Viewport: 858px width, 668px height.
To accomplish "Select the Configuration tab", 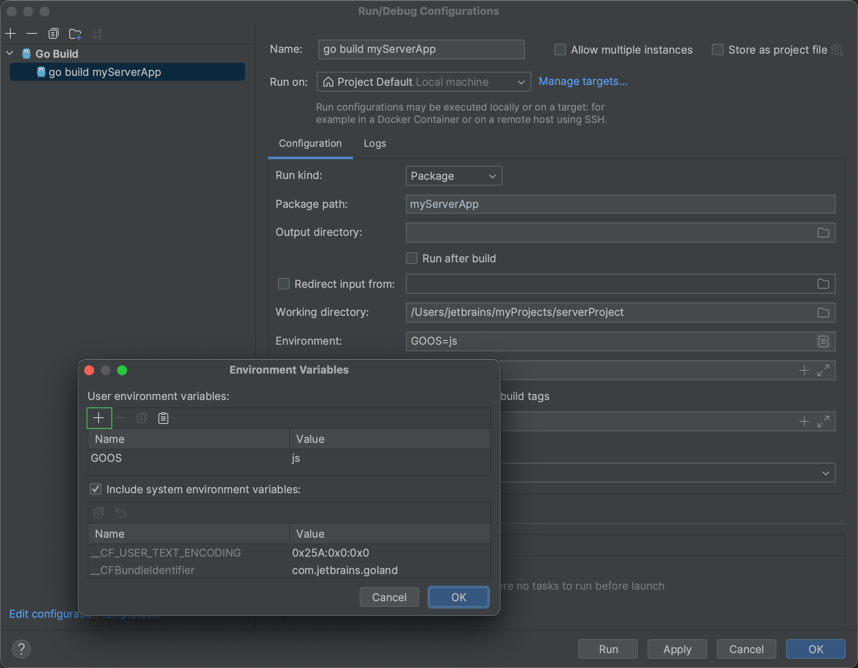I will point(310,143).
